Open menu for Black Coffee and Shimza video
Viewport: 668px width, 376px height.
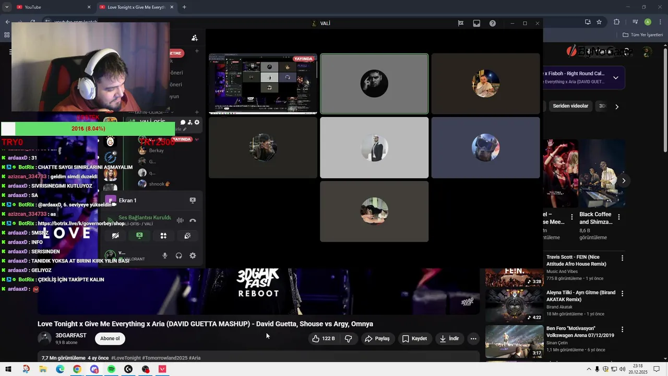tap(619, 217)
